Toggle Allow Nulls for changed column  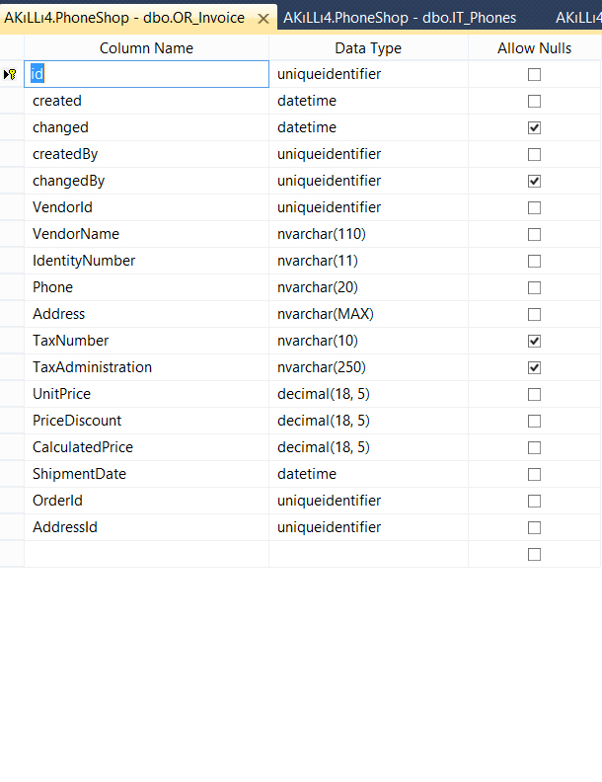[x=534, y=127]
